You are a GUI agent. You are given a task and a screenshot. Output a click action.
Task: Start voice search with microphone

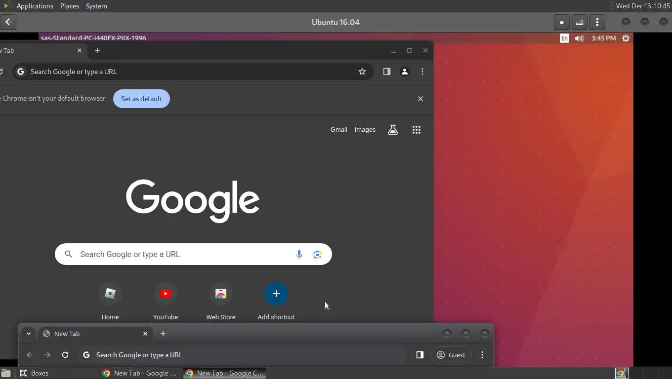pyautogui.click(x=299, y=254)
